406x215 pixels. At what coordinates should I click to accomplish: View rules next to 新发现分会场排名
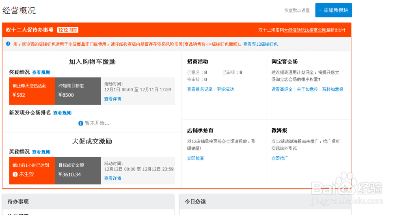point(62,113)
